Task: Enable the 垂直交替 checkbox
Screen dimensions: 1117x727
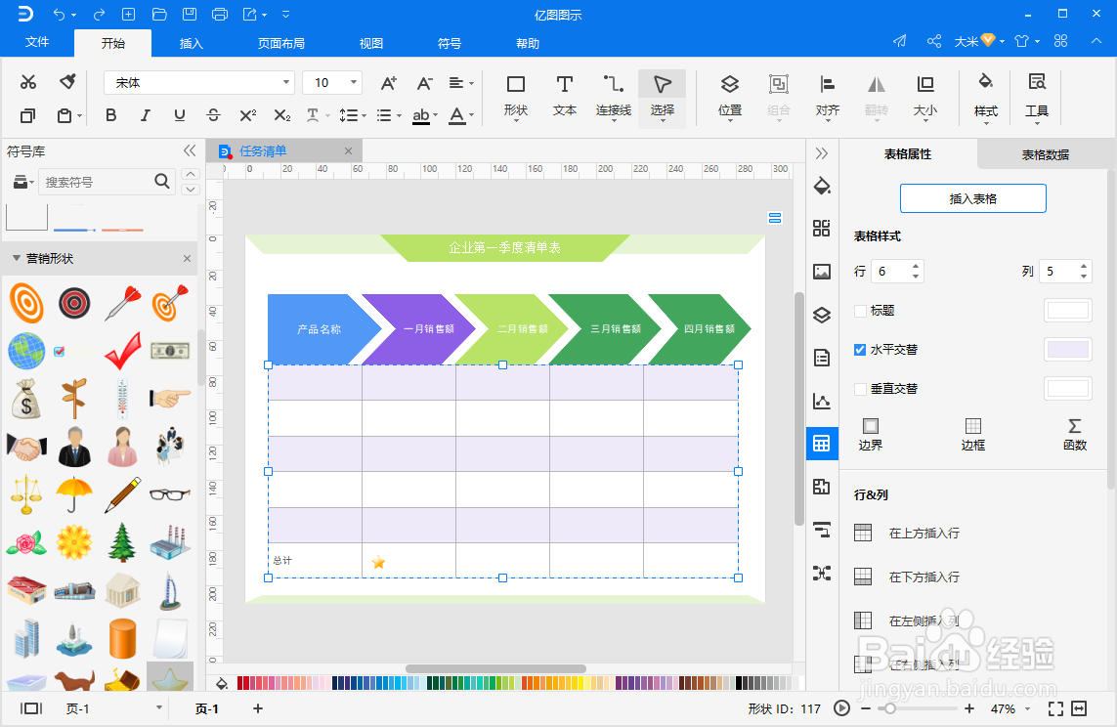Action: pyautogui.click(x=860, y=389)
